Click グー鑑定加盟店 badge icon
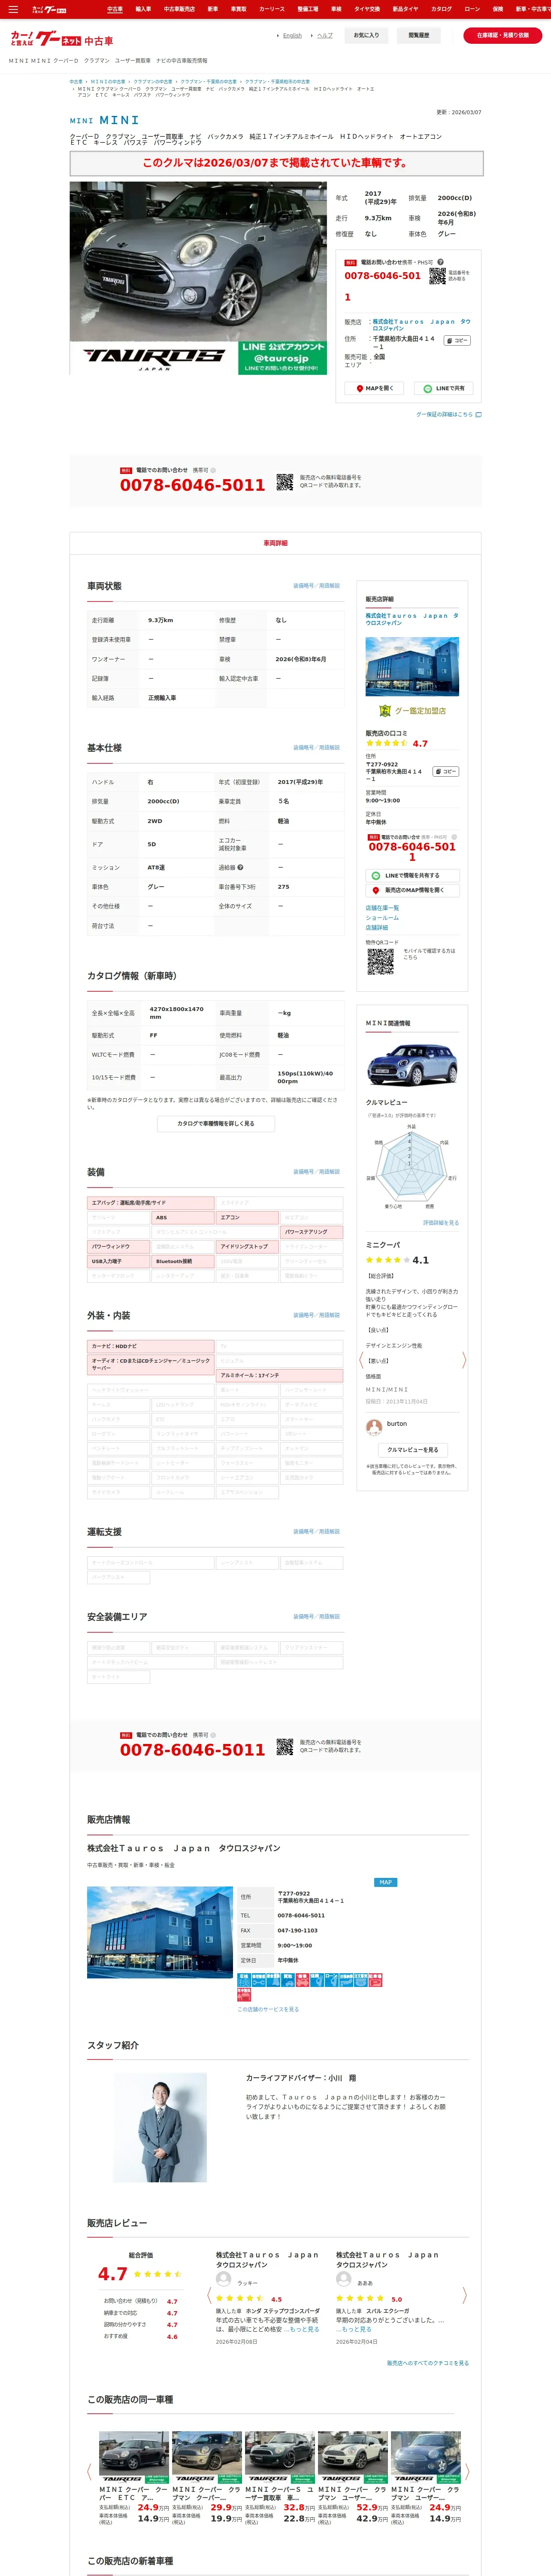The width and height of the screenshot is (551, 2576). coord(412,710)
